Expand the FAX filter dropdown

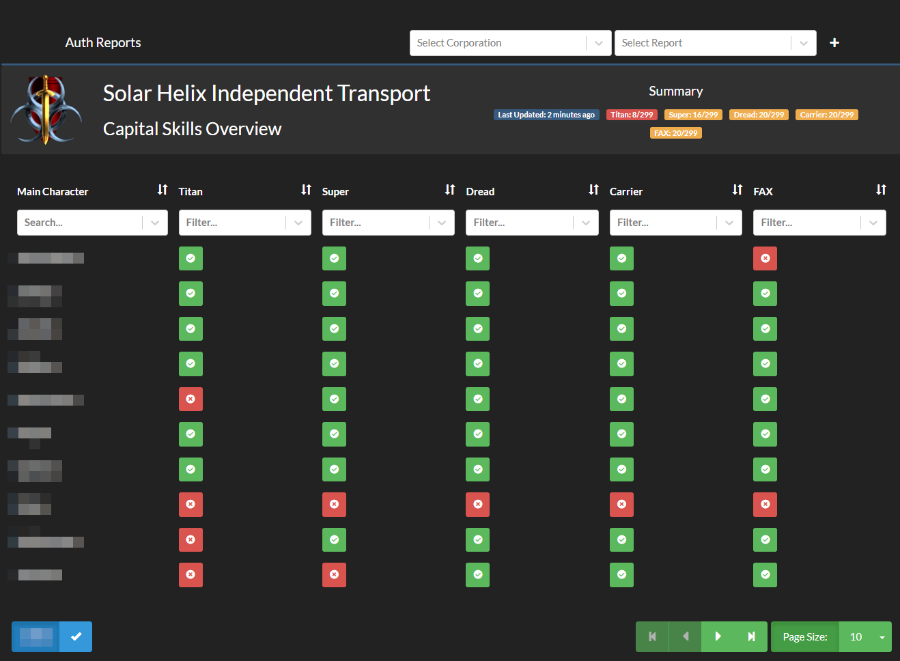(x=819, y=223)
